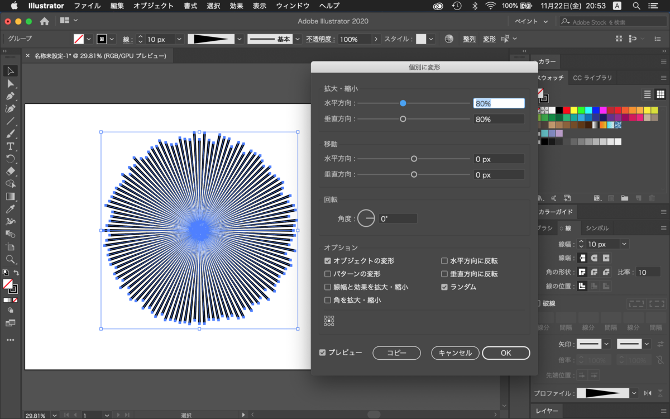This screenshot has height=419, width=670.
Task: Choose the Eyedropper tool
Action: point(11,211)
